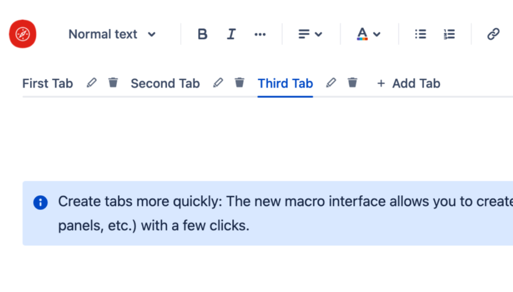Edit the Third Tab with the pencil icon

click(331, 83)
